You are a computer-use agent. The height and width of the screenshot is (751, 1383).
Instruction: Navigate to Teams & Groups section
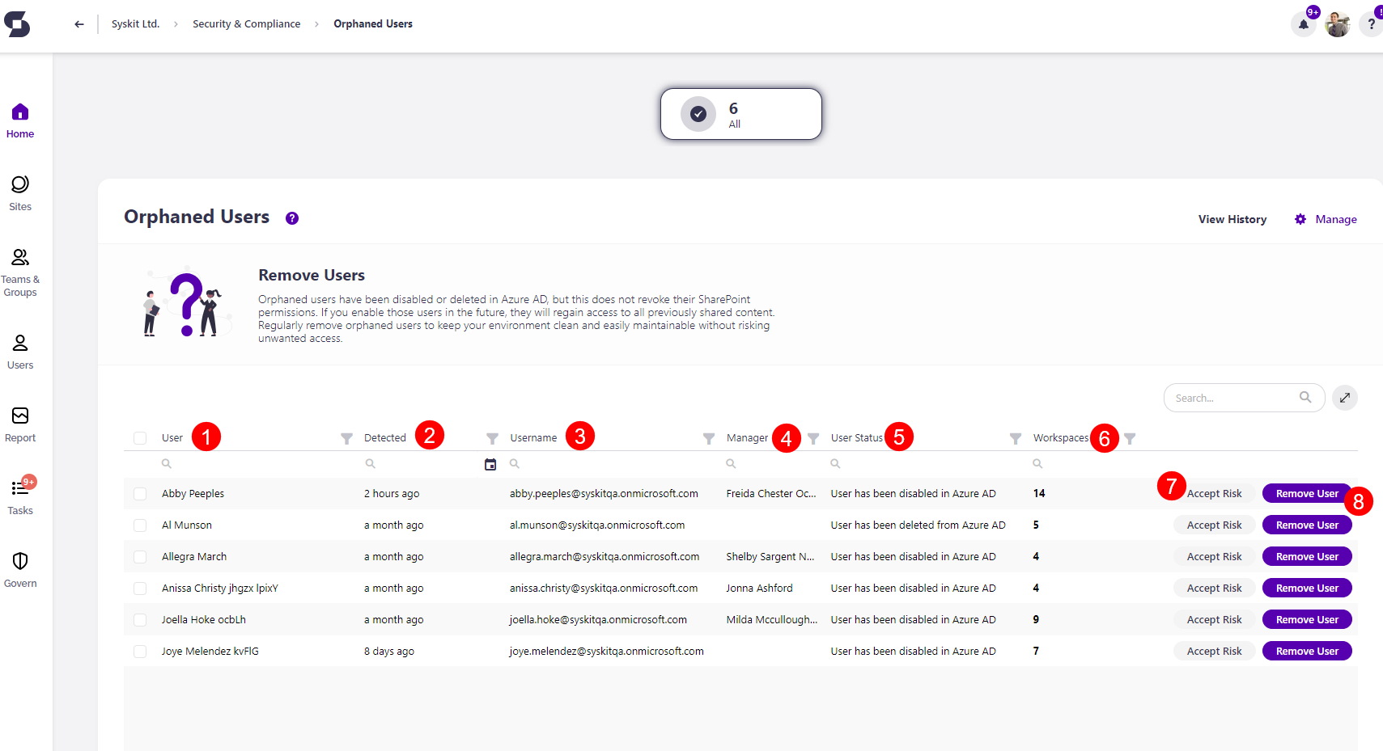20,272
